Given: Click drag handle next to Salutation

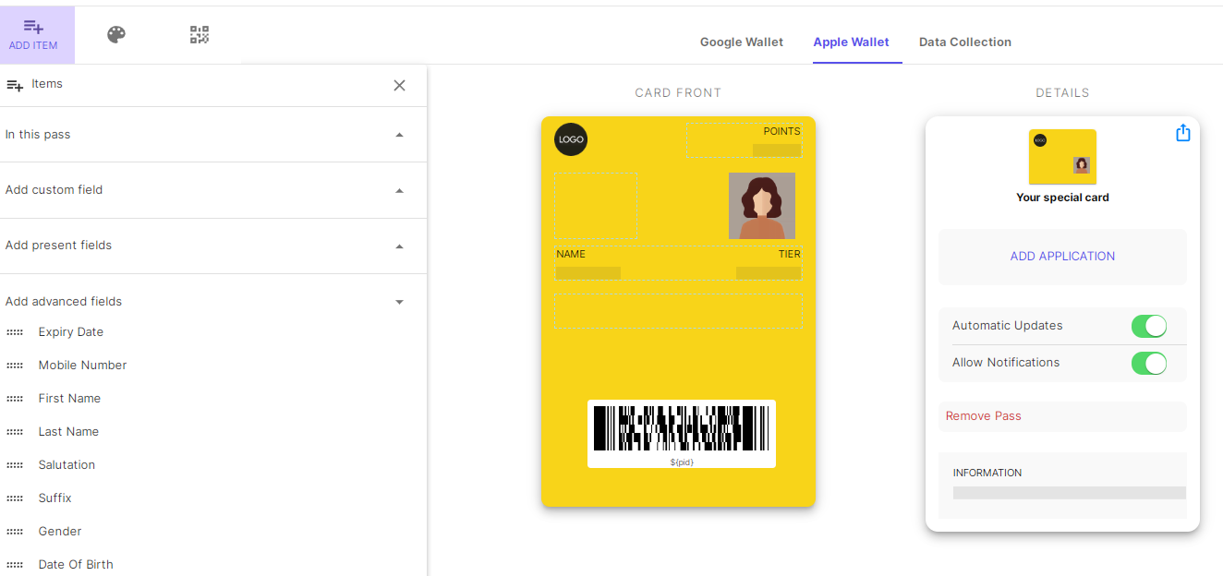Looking at the screenshot, I should pyautogui.click(x=15, y=465).
